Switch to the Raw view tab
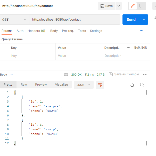The height and width of the screenshot is (156, 156). coord(24,85)
